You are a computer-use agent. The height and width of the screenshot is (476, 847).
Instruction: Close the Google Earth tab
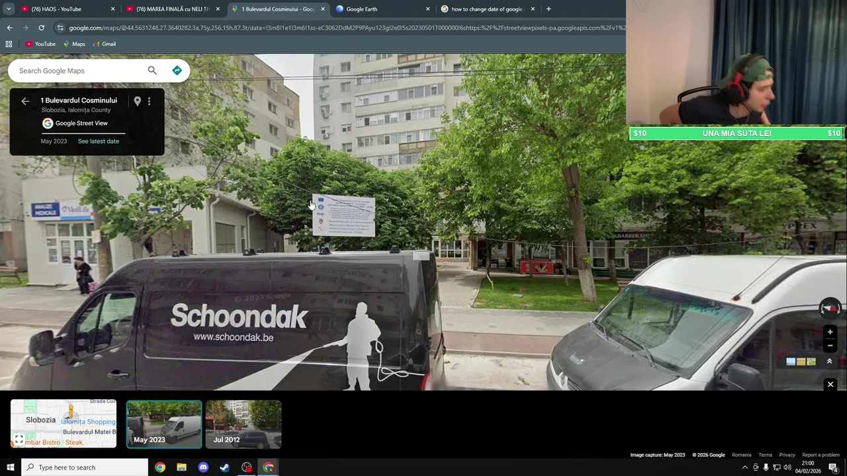(x=427, y=9)
